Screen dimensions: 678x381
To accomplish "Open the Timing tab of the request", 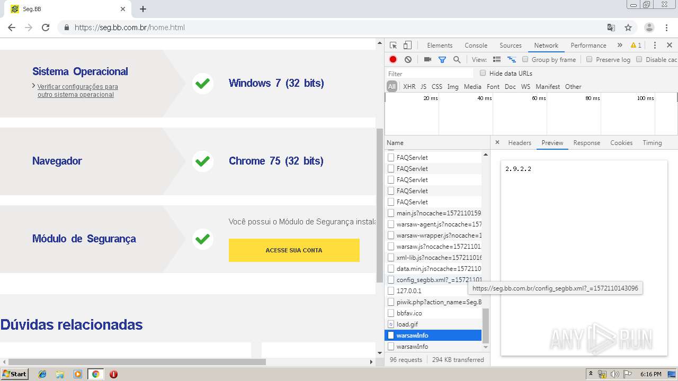I will tap(652, 143).
